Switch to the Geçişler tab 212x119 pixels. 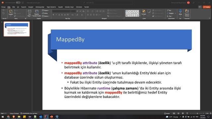coord(31,7)
